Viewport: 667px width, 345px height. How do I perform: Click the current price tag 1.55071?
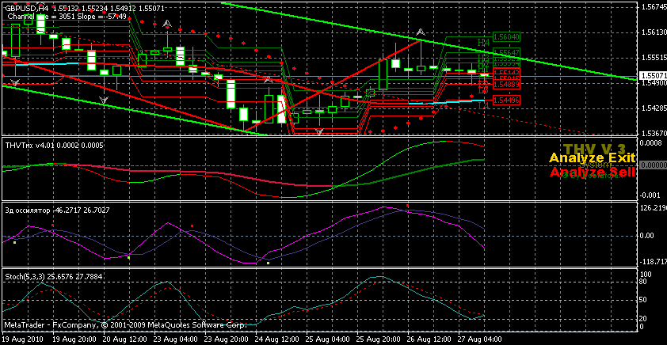[653, 77]
